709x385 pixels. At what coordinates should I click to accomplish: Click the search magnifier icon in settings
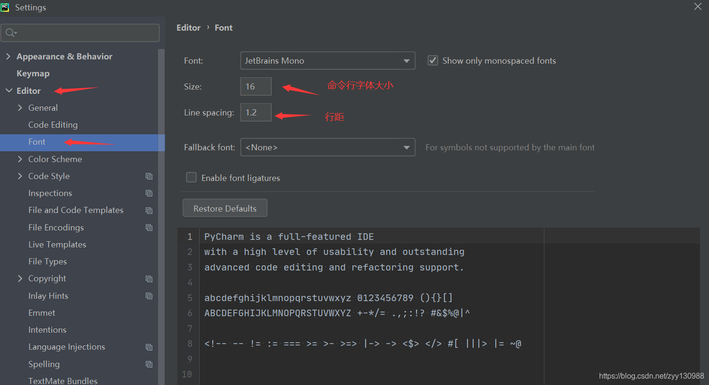click(10, 33)
